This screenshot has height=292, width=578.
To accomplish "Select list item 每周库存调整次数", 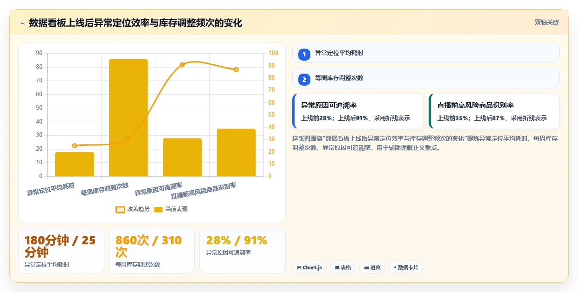I will click(426, 78).
